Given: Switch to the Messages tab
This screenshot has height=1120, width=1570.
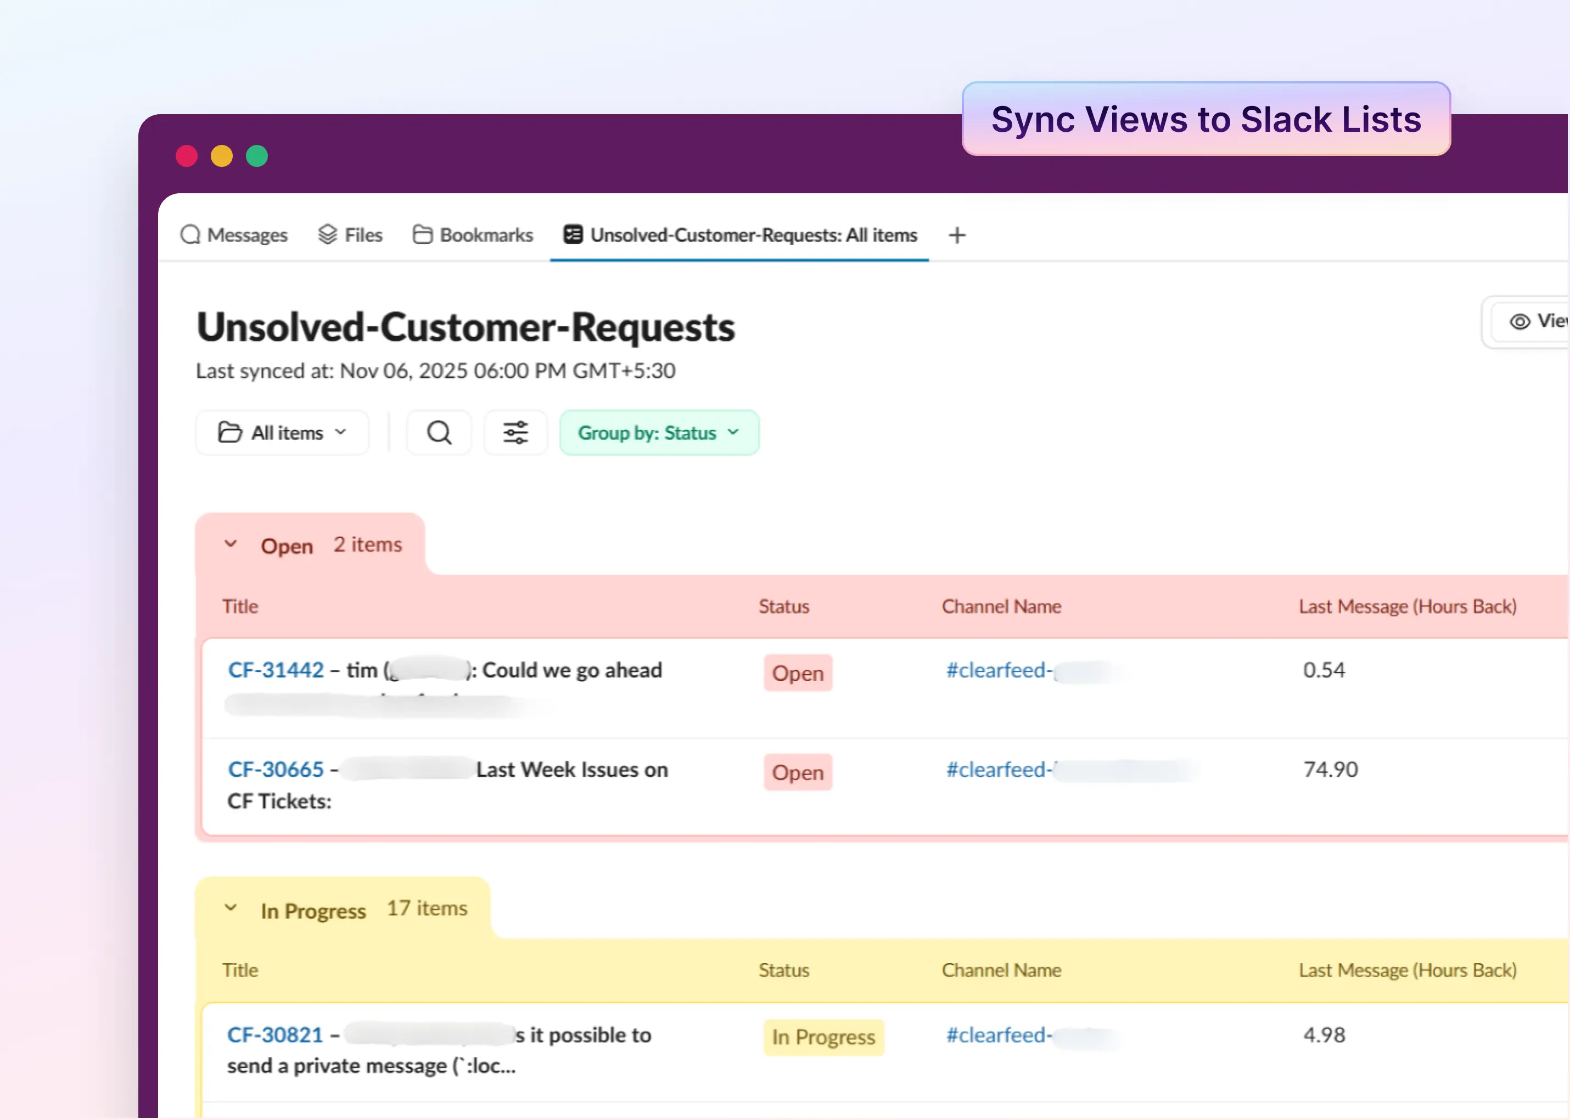Looking at the screenshot, I should [246, 234].
